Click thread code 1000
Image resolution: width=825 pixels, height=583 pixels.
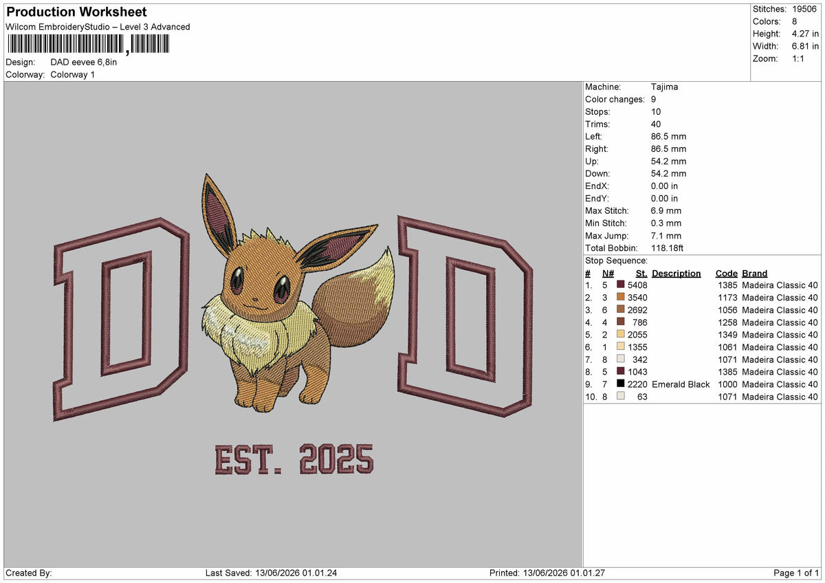click(728, 384)
